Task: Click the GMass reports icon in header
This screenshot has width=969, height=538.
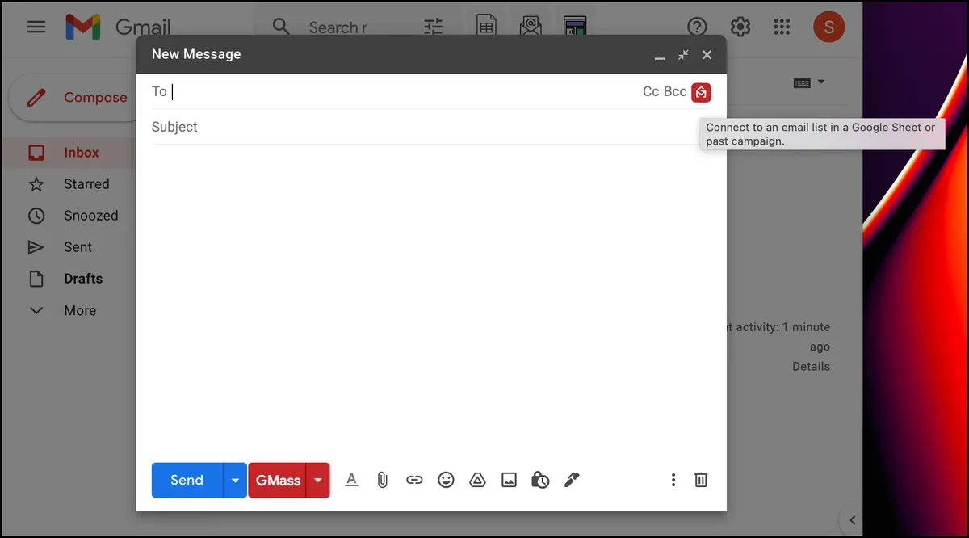Action: (x=575, y=27)
